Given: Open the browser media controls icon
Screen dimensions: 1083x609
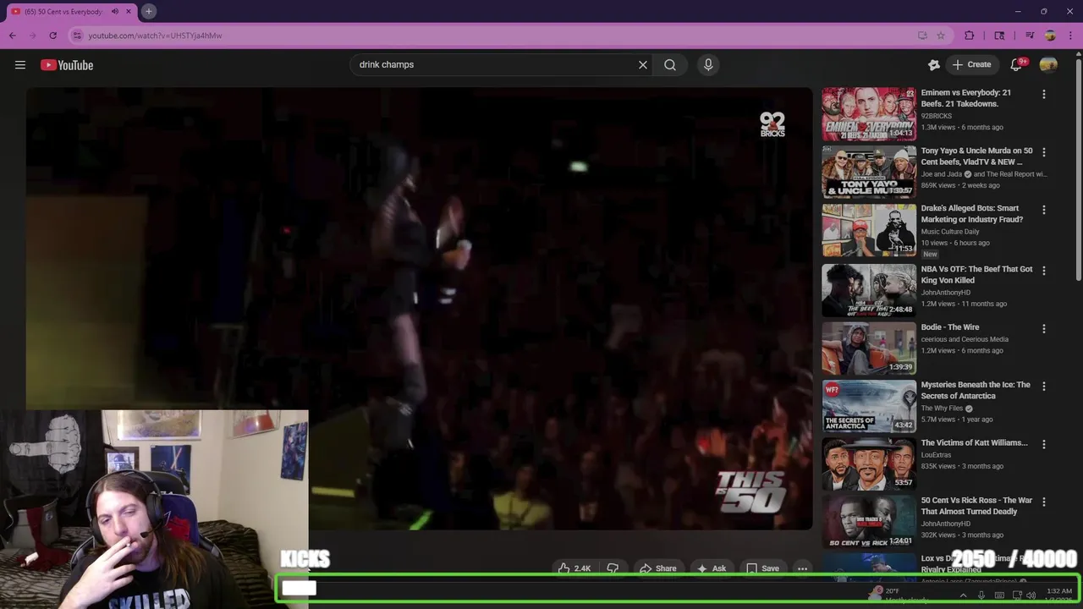Looking at the screenshot, I should 1030,36.
